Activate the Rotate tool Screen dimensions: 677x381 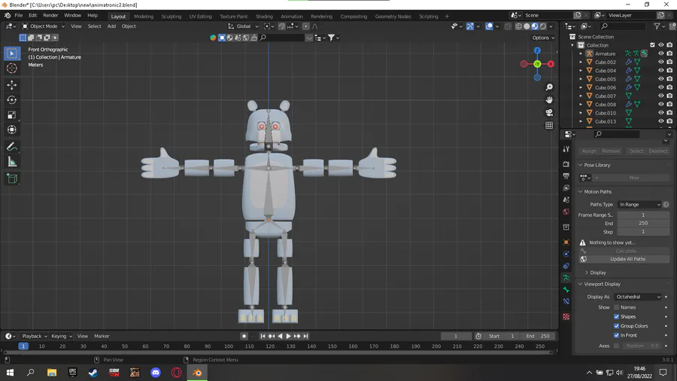11,100
